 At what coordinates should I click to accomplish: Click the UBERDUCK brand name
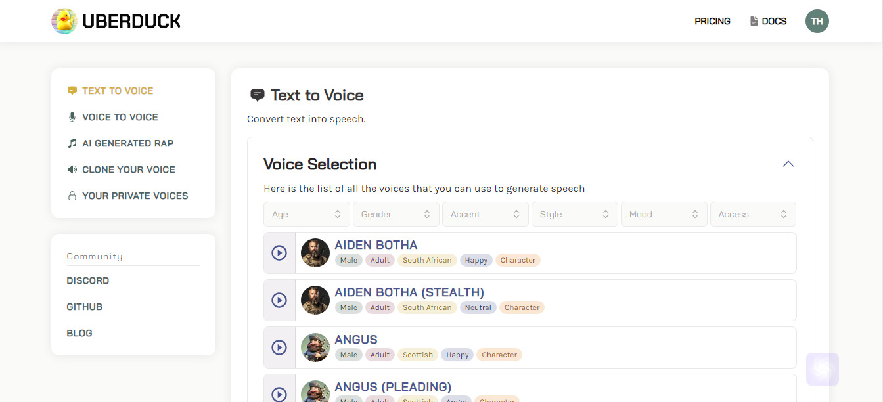coord(131,21)
